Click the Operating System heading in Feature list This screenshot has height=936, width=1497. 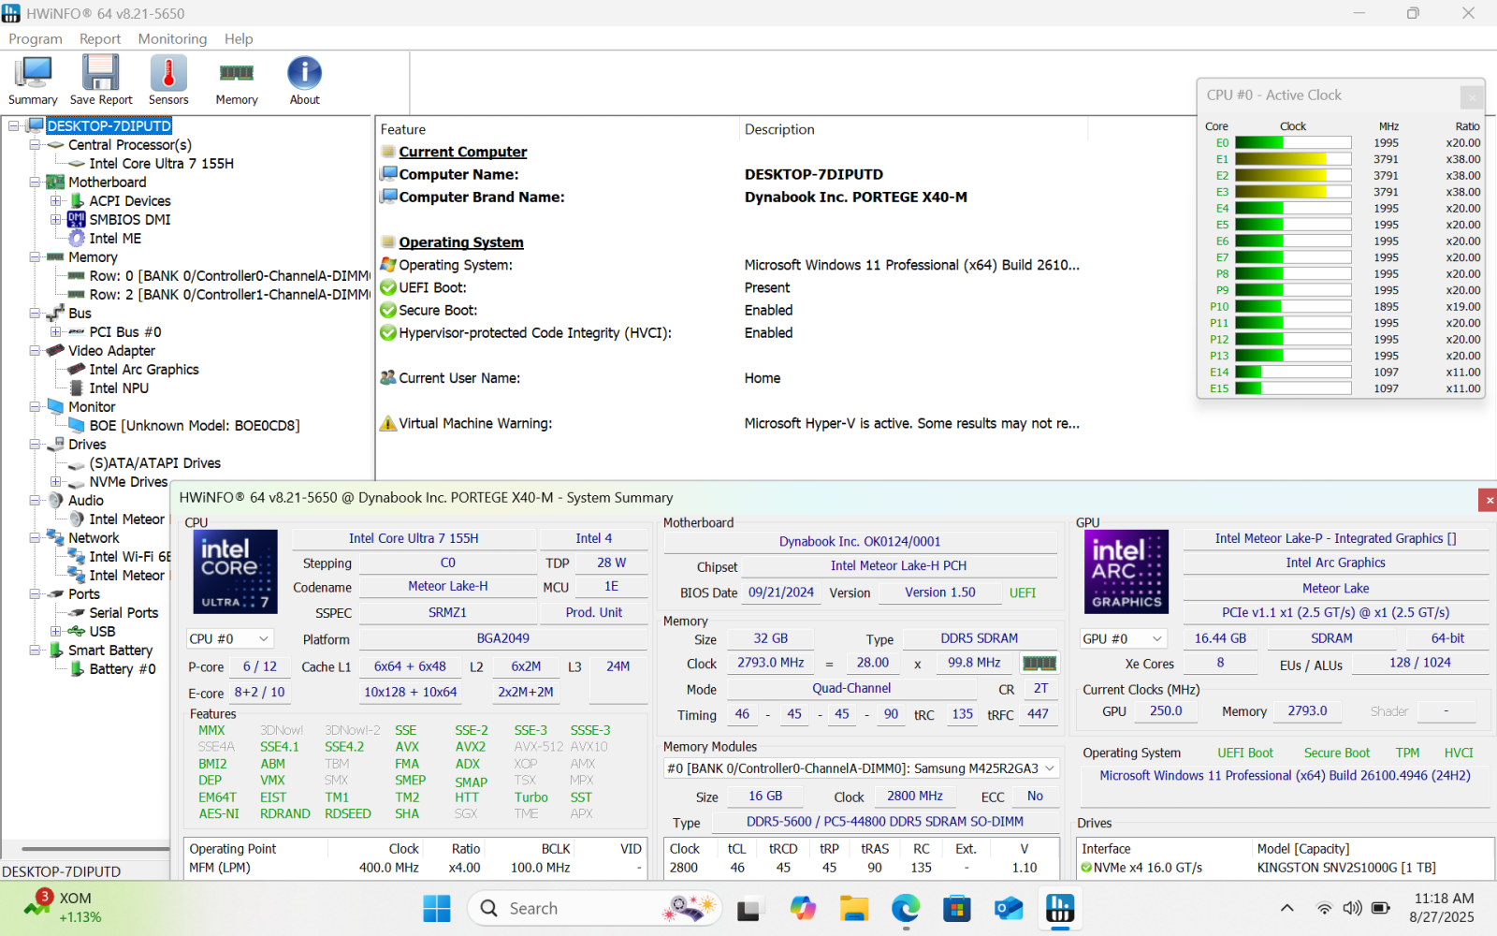tap(461, 242)
